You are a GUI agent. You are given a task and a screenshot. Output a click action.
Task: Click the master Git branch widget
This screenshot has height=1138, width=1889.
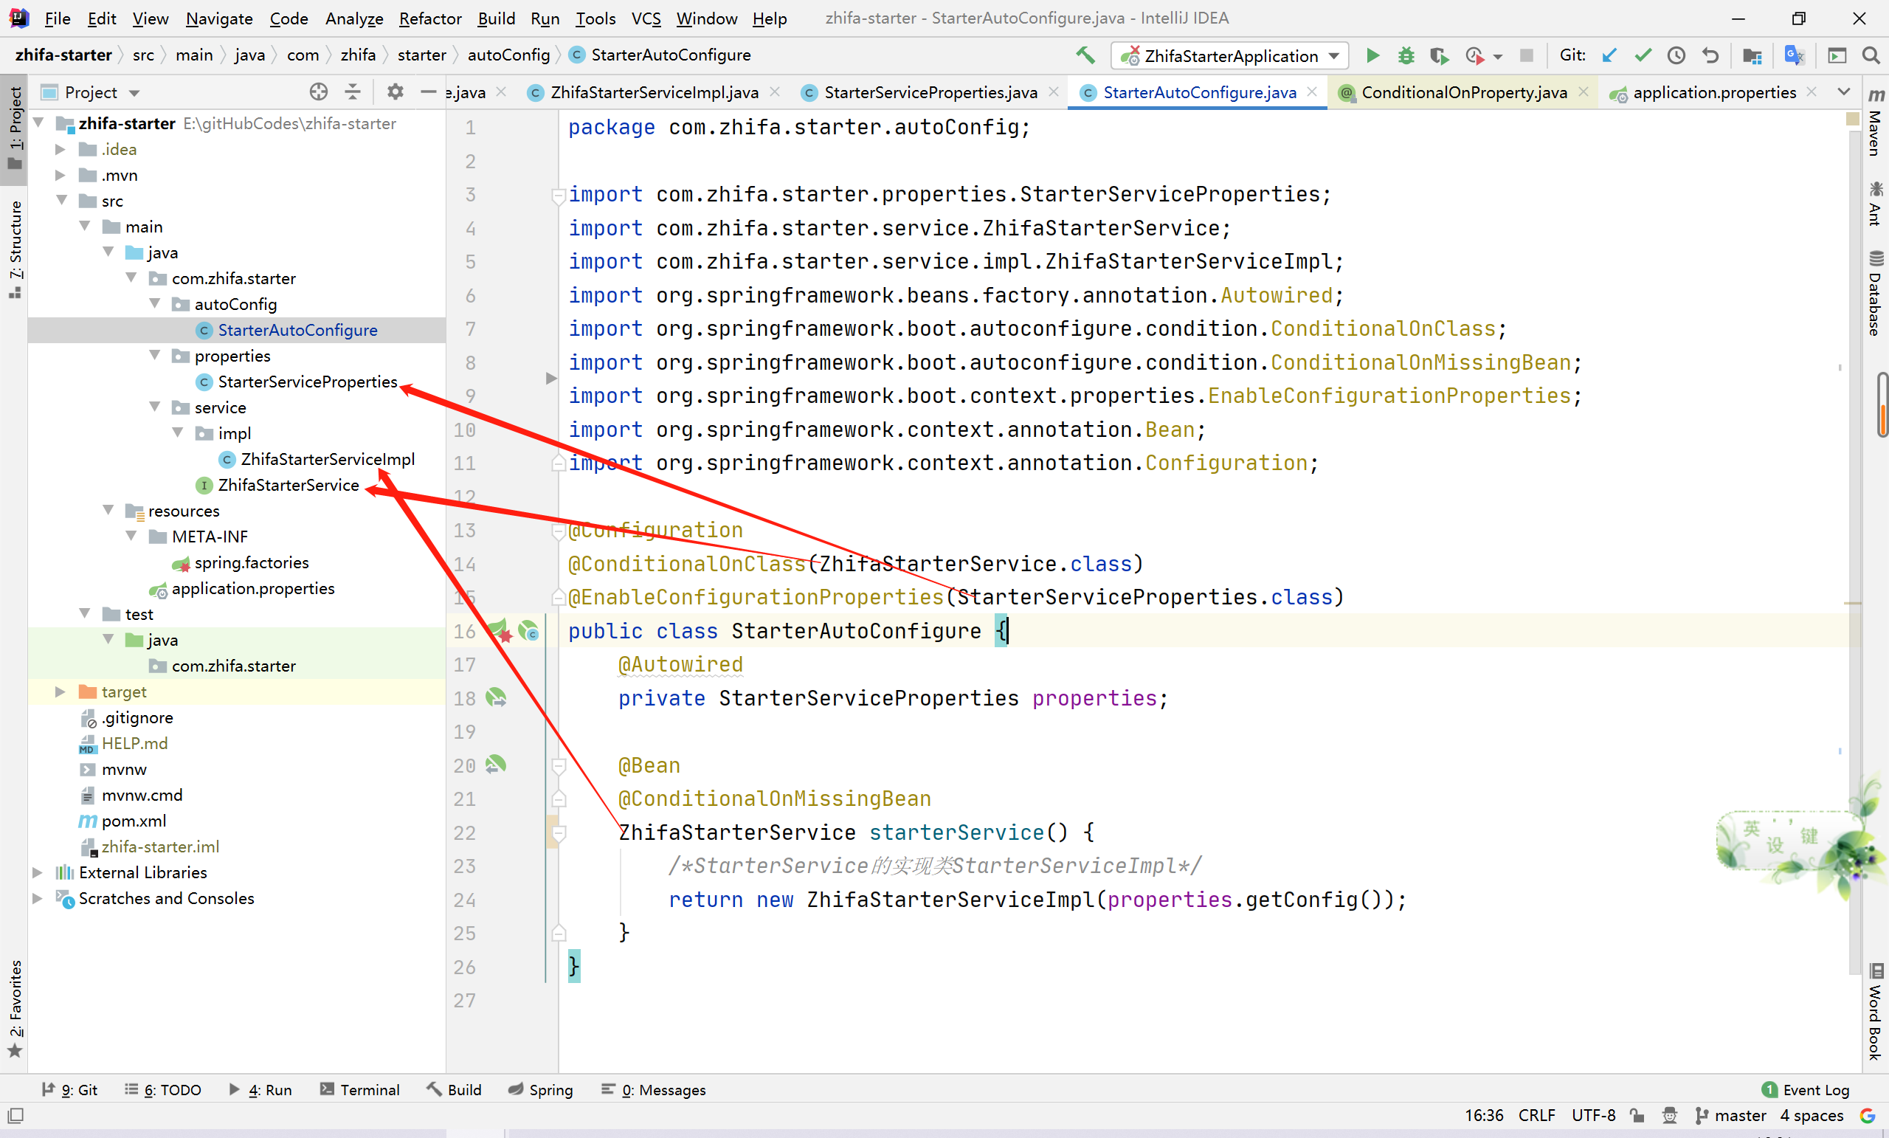pos(1731,1116)
